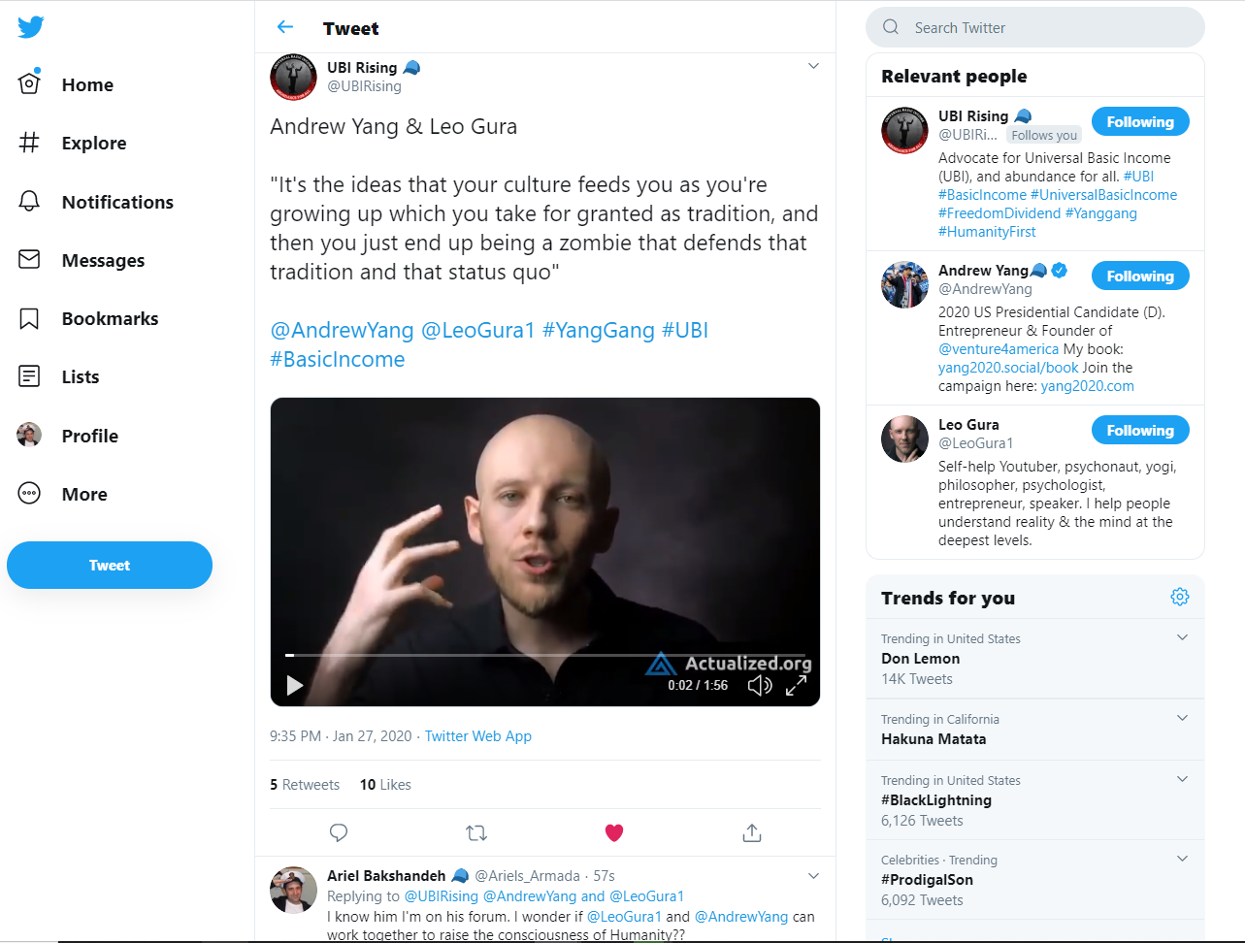Enter fullscreen on the video
This screenshot has width=1245, height=943.
point(797,686)
